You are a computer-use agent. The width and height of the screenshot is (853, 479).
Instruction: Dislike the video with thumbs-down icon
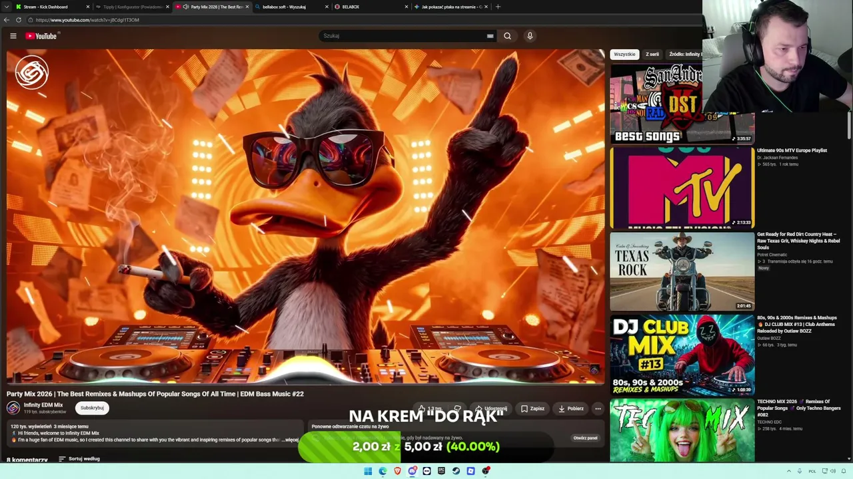pos(457,408)
